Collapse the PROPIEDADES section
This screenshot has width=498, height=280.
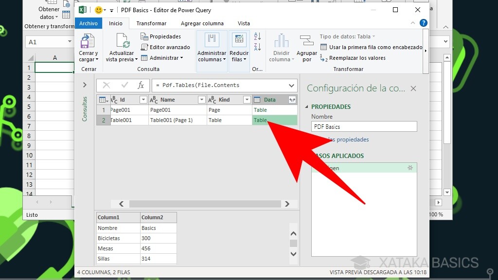[x=306, y=106]
